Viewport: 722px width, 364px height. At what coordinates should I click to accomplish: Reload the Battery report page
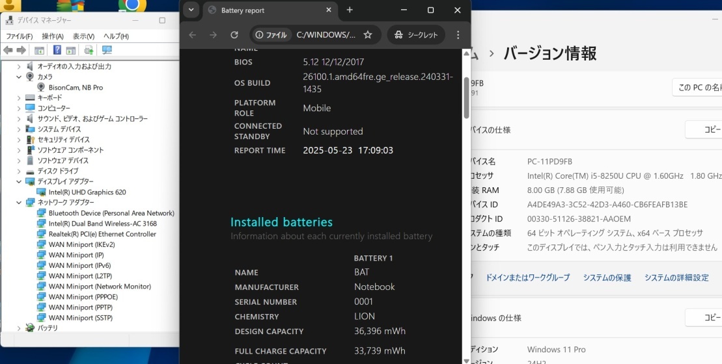[234, 35]
